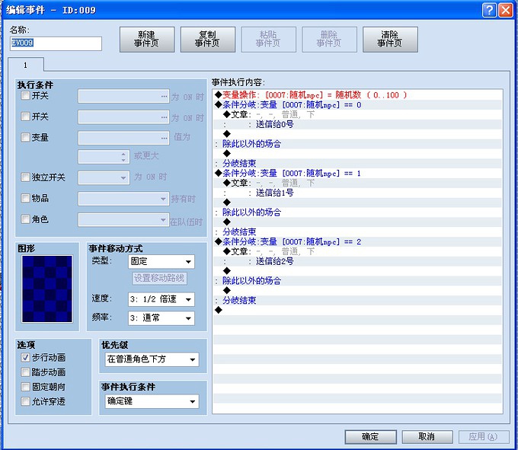Enable the 独立开关 condition checkbox
Screen dimensions: 518x450
tap(25, 177)
